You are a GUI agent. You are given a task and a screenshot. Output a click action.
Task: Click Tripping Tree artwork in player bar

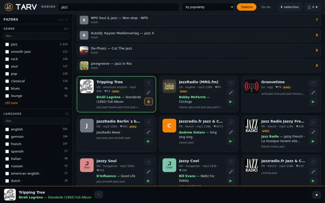[10, 195]
